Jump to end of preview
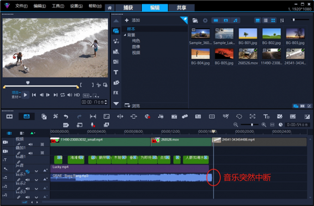 coord(55,95)
